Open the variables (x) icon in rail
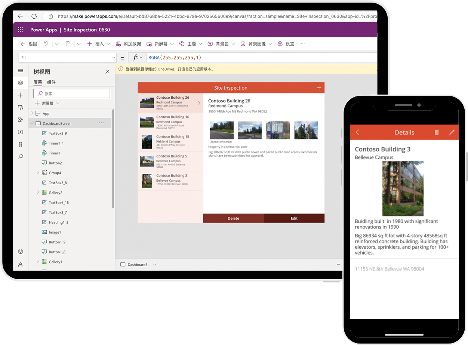468x345 pixels. 21,132
